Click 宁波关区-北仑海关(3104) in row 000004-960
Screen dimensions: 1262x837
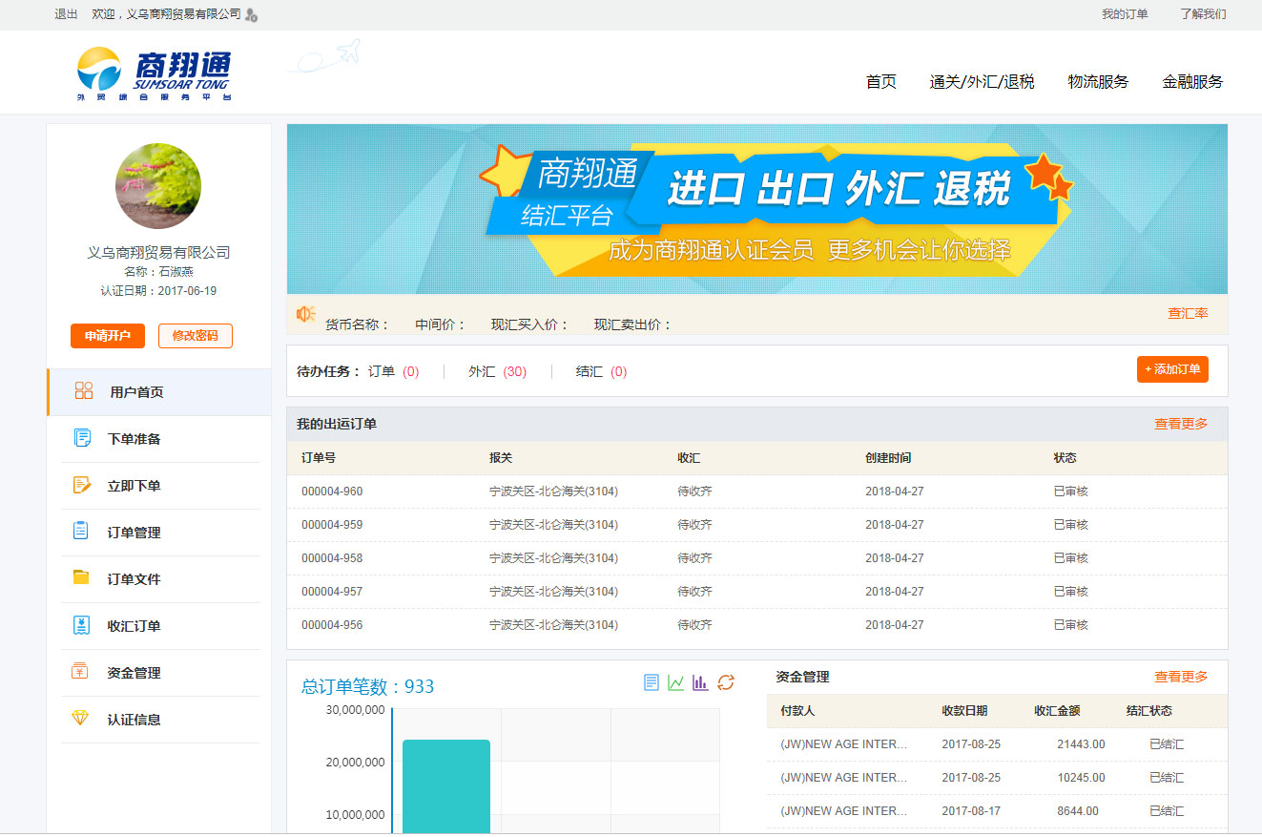[x=553, y=492]
